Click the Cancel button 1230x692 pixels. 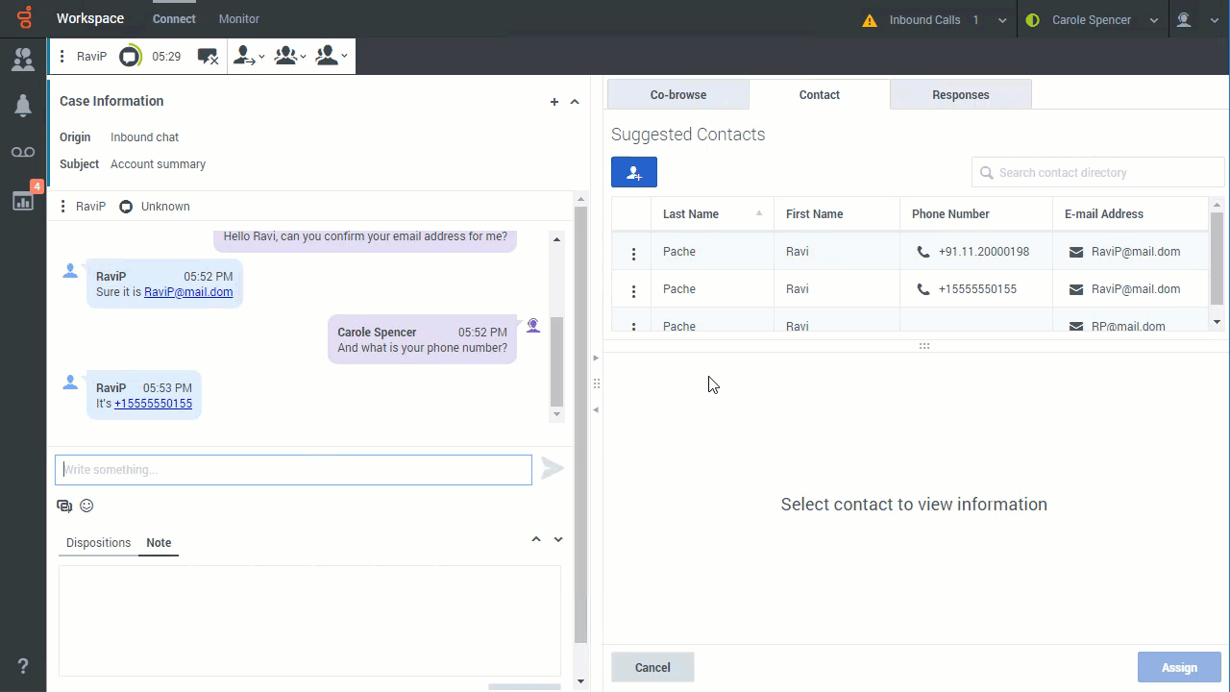pyautogui.click(x=652, y=667)
